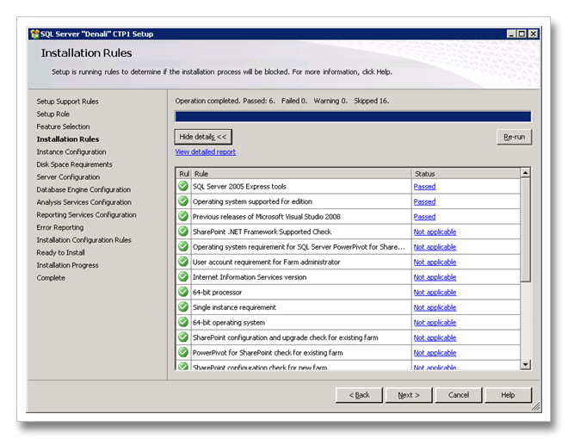
Task: Click the SQL Server 2005 Express tools rule name
Action: tap(239, 187)
